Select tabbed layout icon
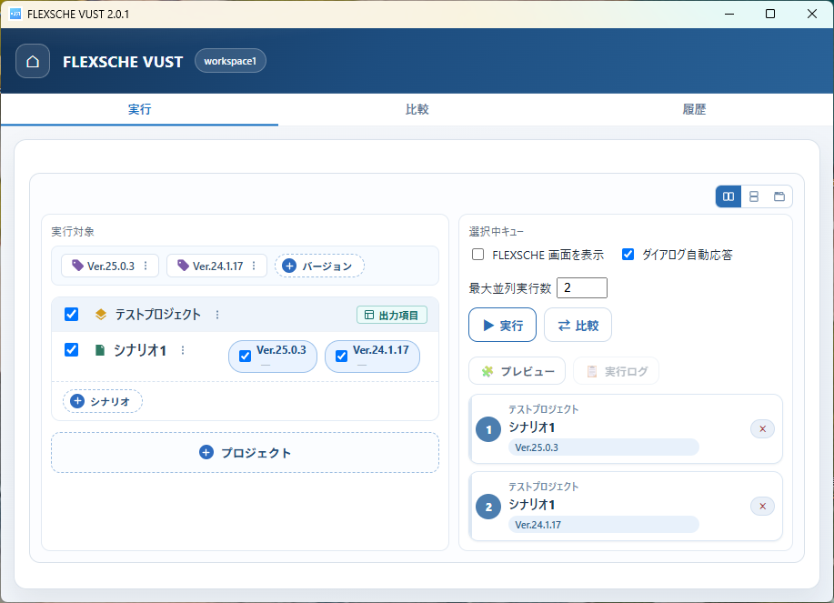This screenshot has height=603, width=834. point(779,196)
